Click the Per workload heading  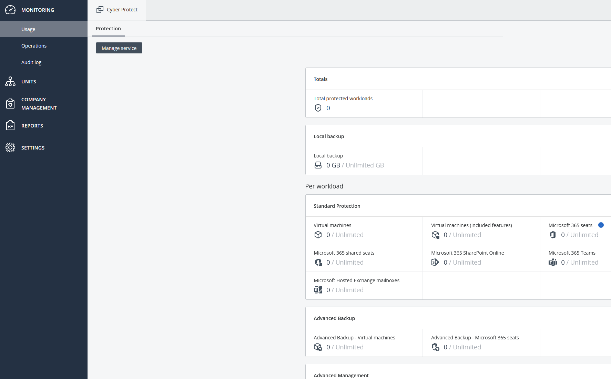click(324, 186)
